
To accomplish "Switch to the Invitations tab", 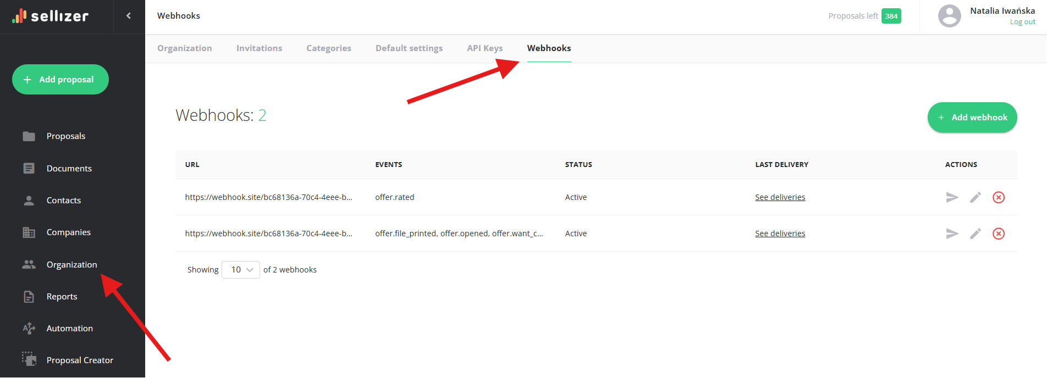I will [260, 48].
